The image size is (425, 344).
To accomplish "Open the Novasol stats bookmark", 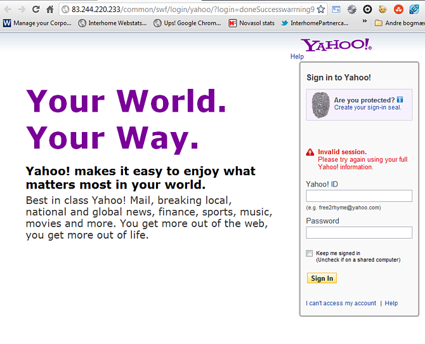I will [252, 23].
